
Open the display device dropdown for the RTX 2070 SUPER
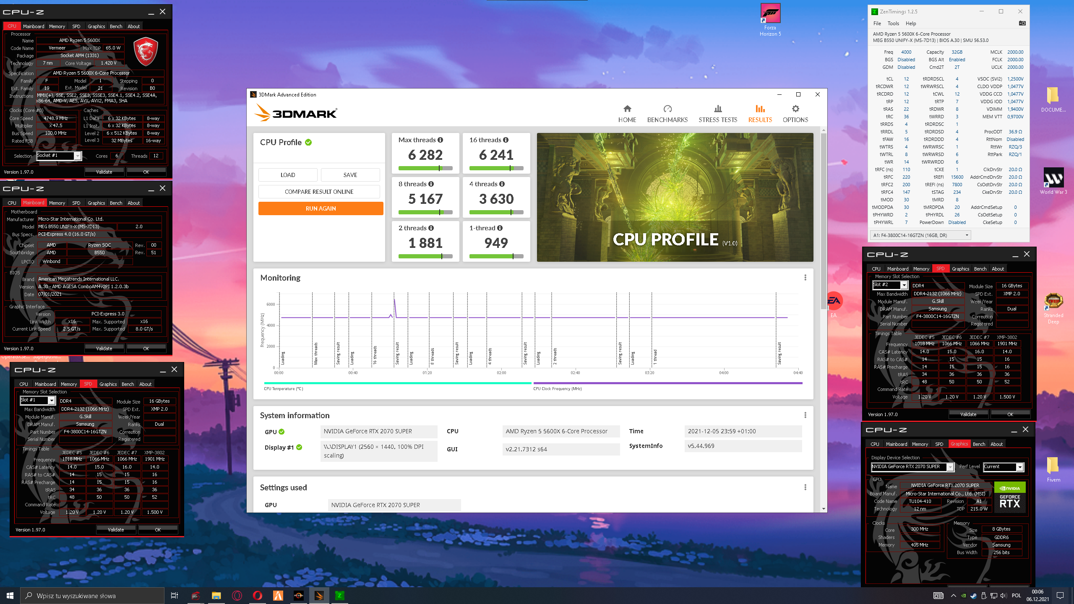tap(913, 467)
